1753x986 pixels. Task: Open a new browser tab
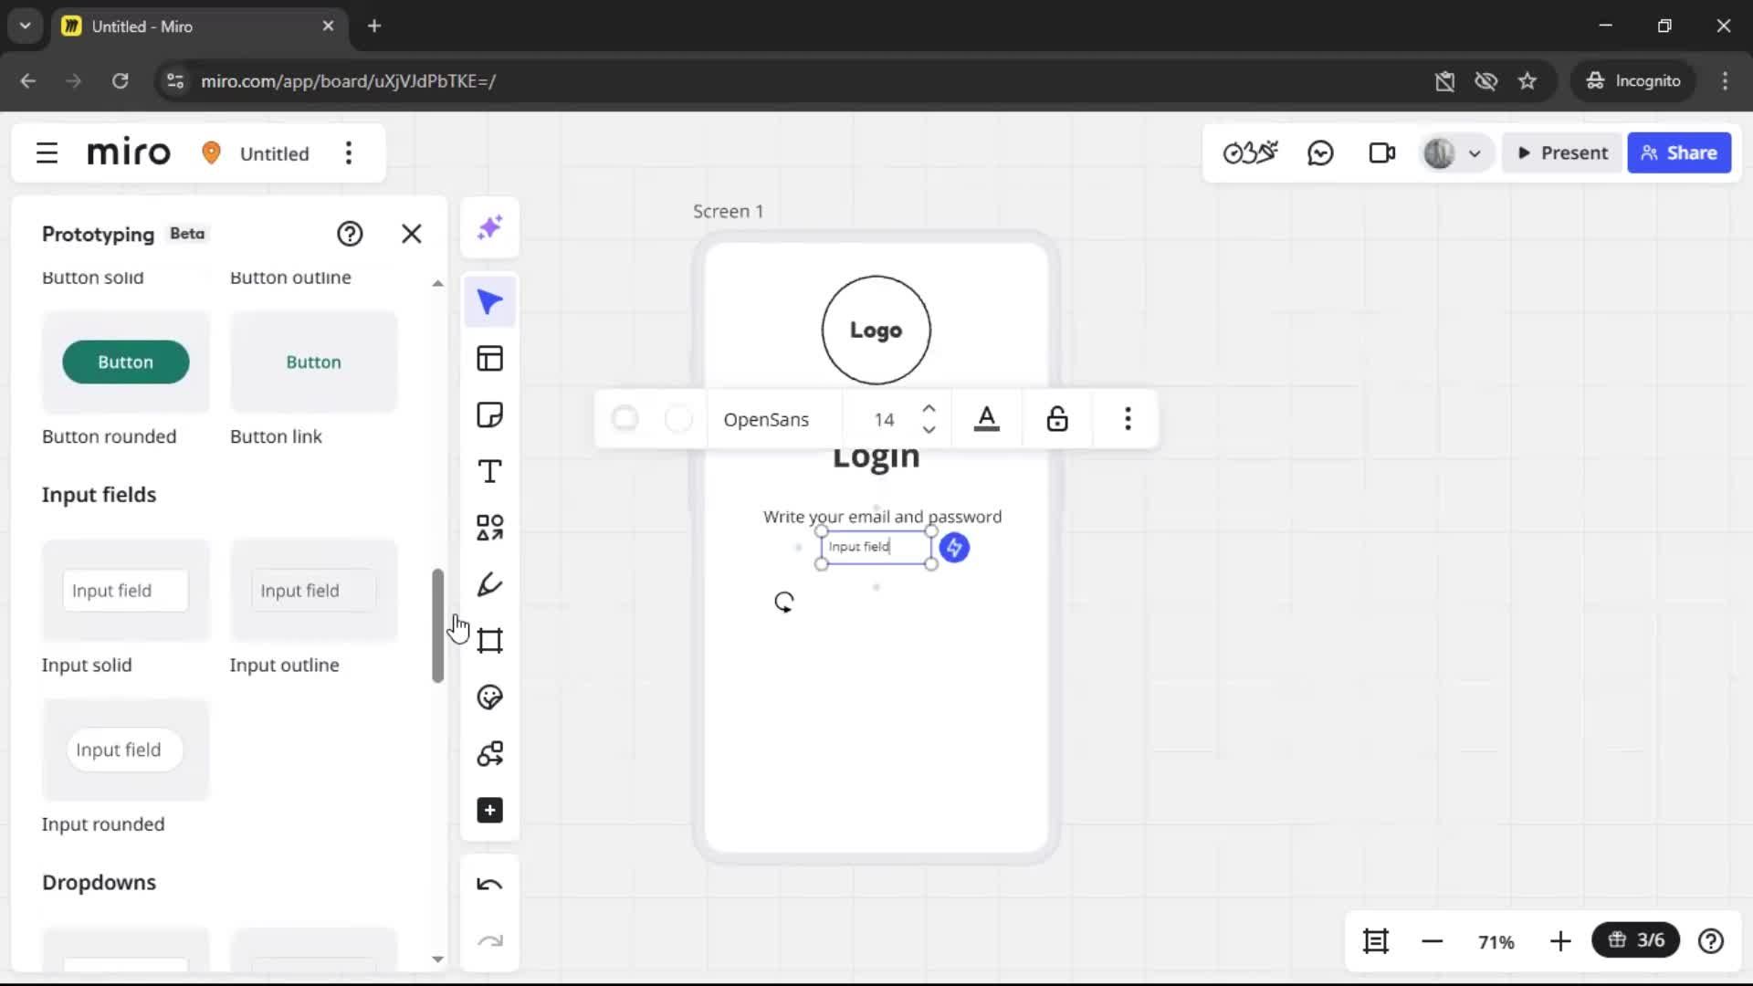point(374,26)
